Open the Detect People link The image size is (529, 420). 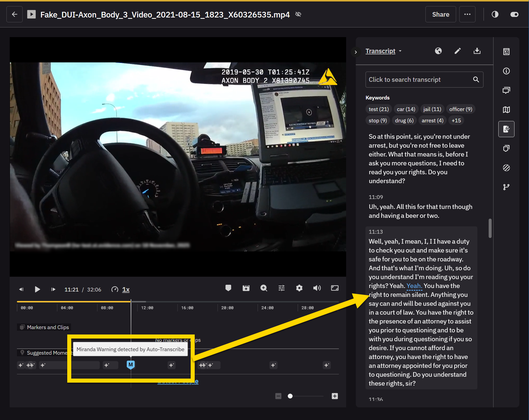(178, 381)
